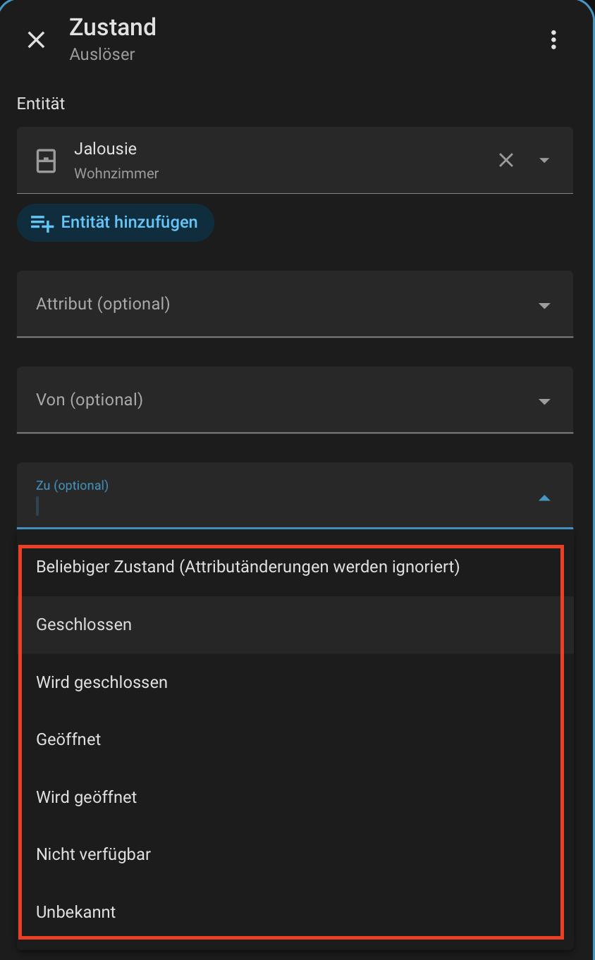This screenshot has width=595, height=960.
Task: Select Beliebiger Zustand option
Action: click(247, 567)
